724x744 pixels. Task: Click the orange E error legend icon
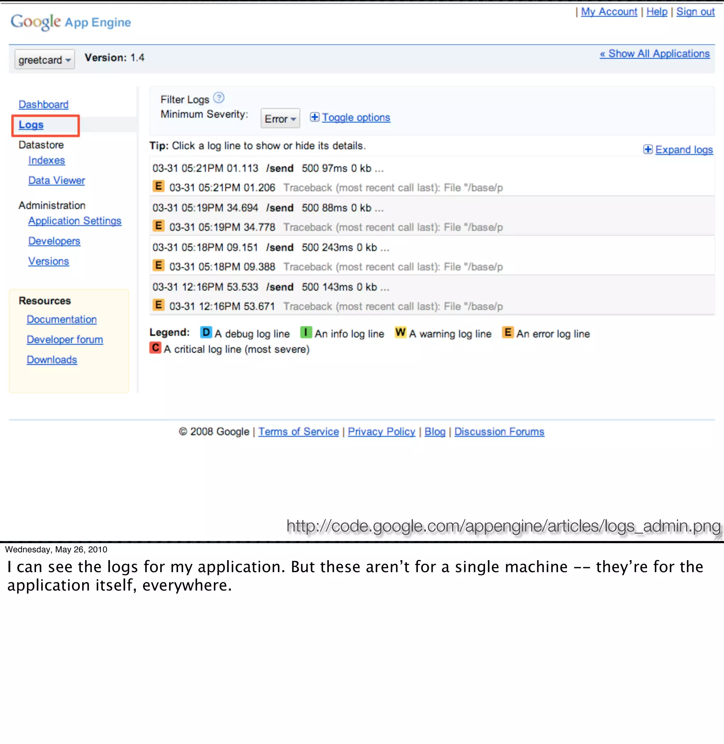[508, 332]
